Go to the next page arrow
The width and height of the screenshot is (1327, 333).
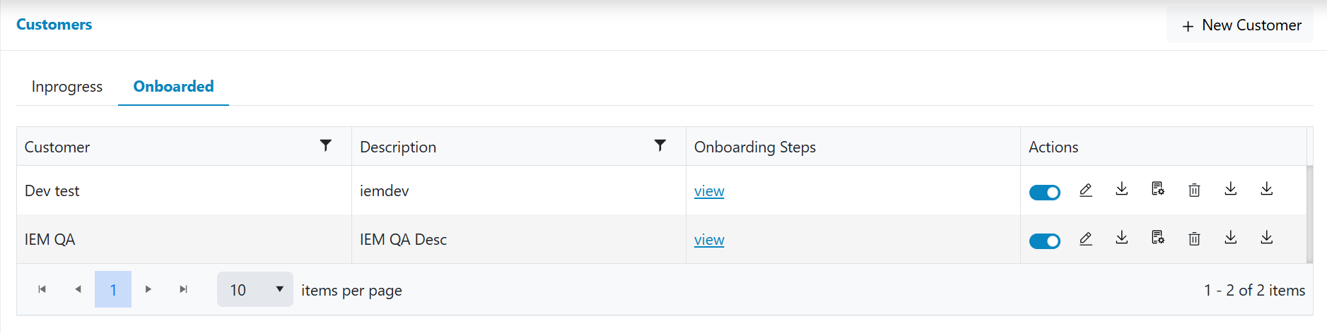click(x=148, y=289)
